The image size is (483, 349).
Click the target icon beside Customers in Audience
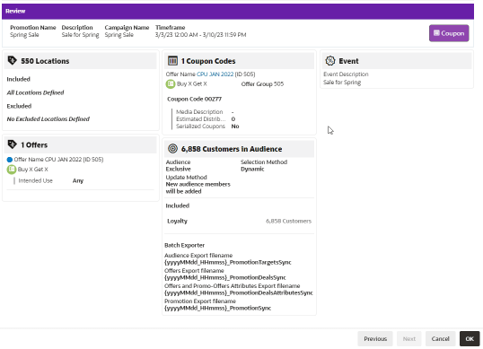tap(172, 149)
